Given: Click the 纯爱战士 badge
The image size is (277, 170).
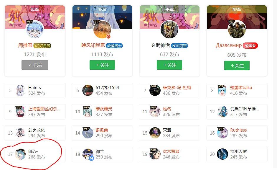Looking at the screenshot, I should click(x=114, y=46).
